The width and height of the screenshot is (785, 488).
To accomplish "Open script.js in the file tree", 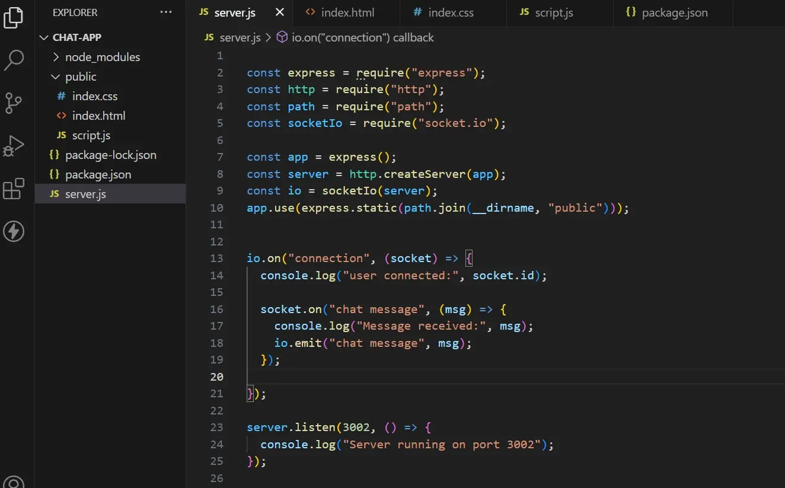I will [110, 135].
